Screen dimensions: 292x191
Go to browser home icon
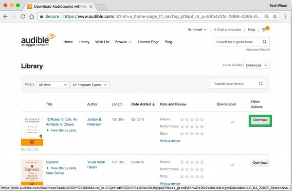pyautogui.click(x=32, y=17)
